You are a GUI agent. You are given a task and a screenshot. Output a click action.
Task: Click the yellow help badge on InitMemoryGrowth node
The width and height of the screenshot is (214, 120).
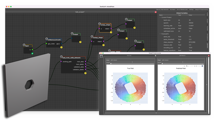(x=61, y=47)
